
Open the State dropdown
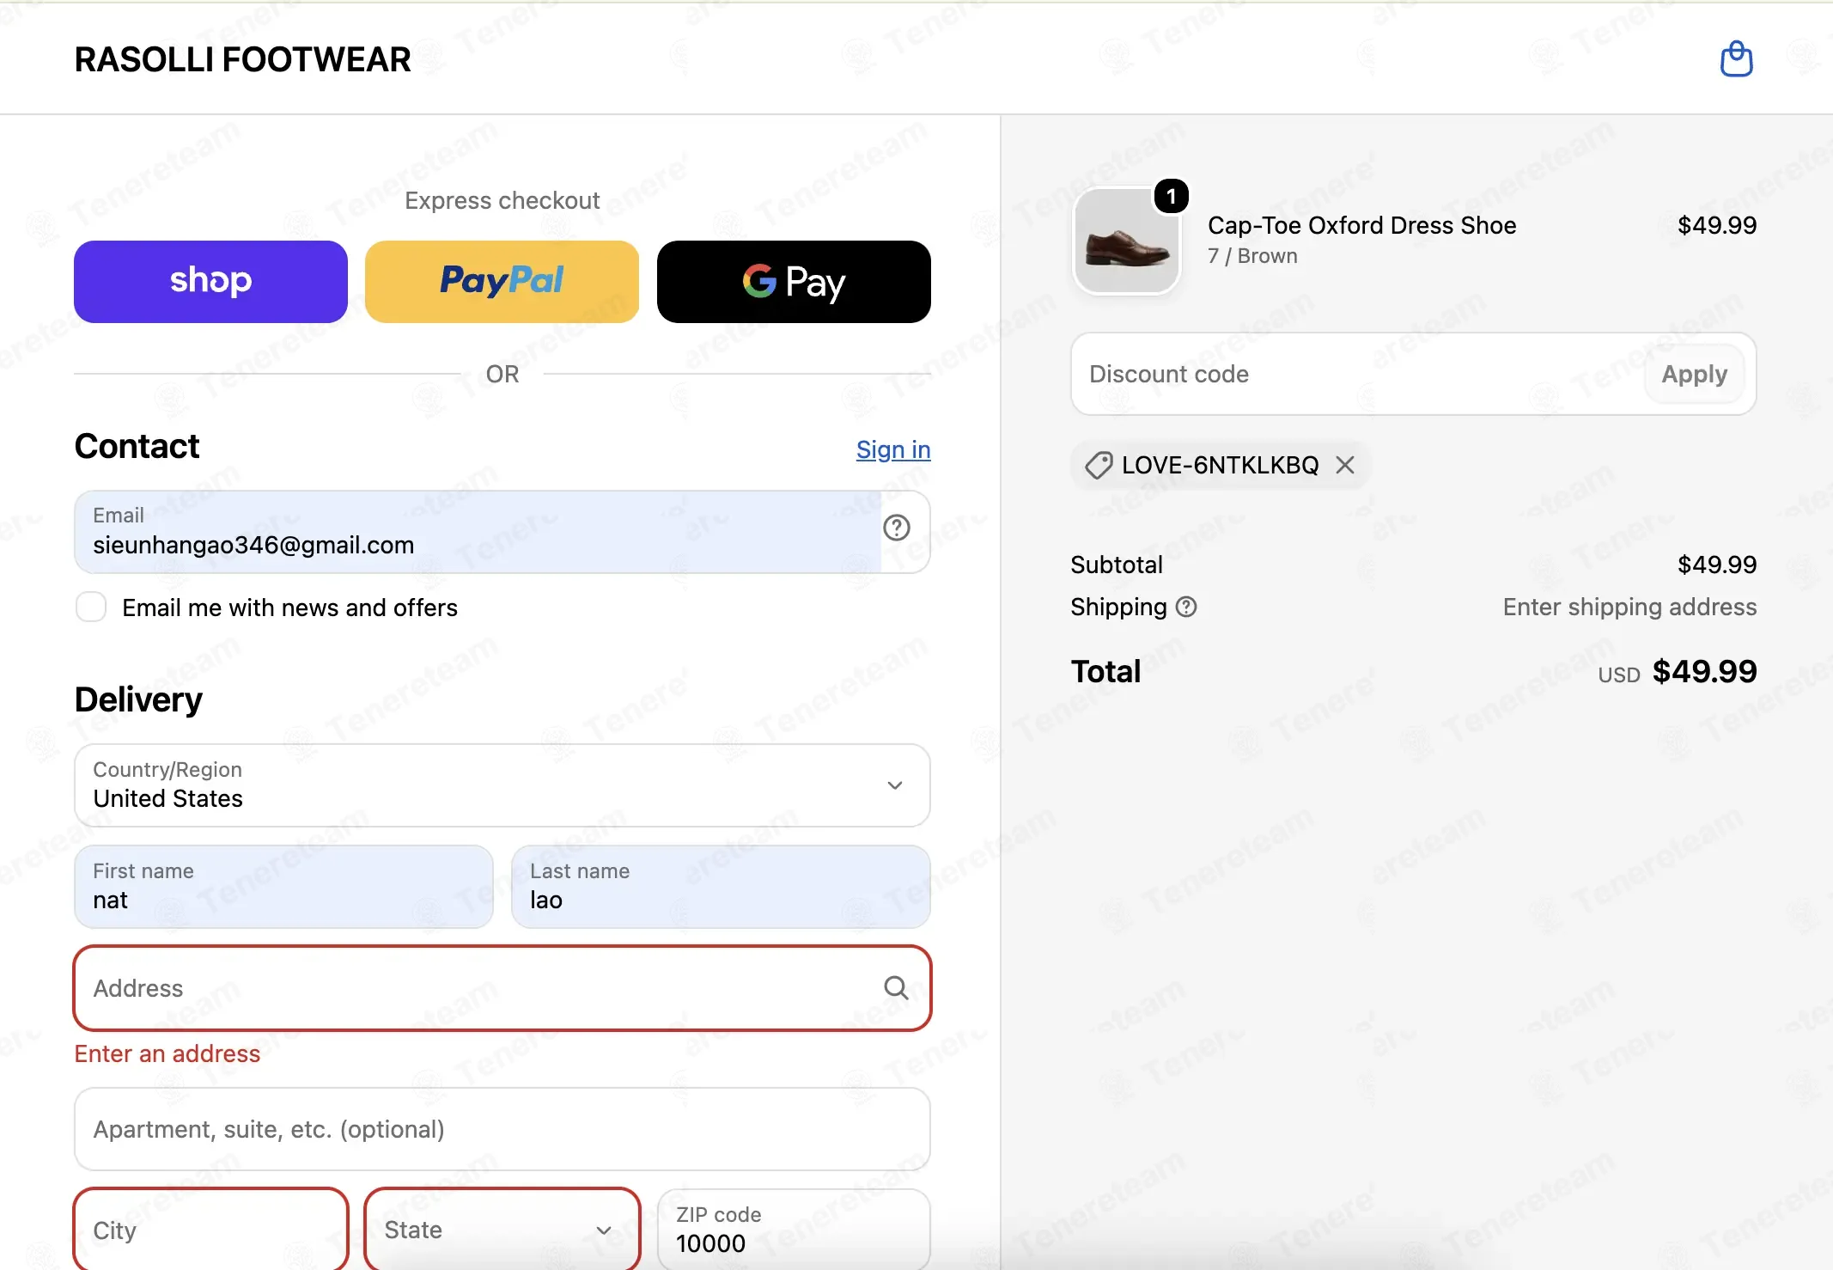(x=502, y=1230)
